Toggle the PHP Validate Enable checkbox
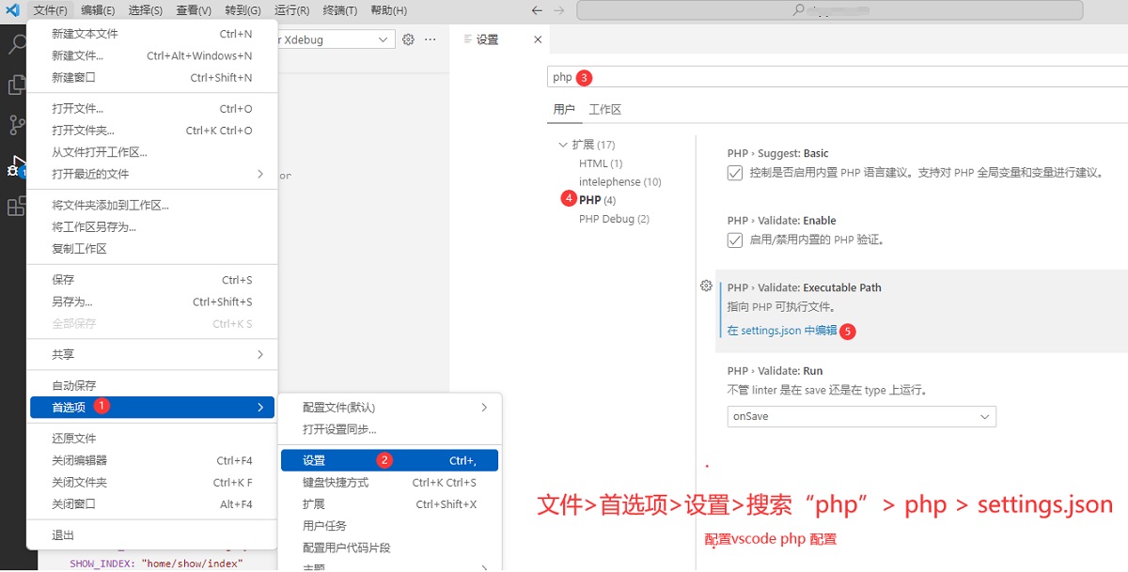The height and width of the screenshot is (572, 1128). tap(735, 240)
